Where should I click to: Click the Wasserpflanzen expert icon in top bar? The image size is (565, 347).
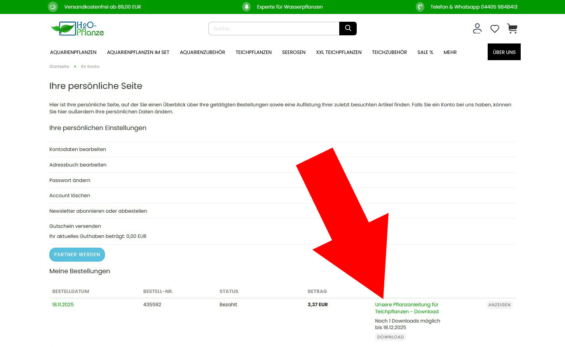pos(246,7)
